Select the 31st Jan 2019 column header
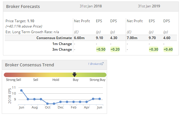 coord(149,6)
